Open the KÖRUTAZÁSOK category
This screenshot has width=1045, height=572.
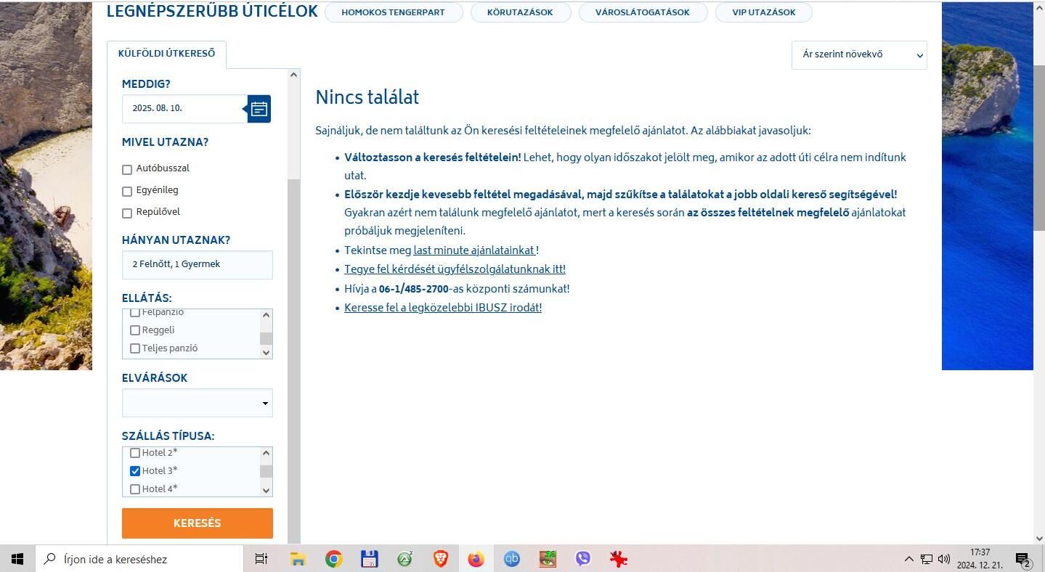(520, 12)
